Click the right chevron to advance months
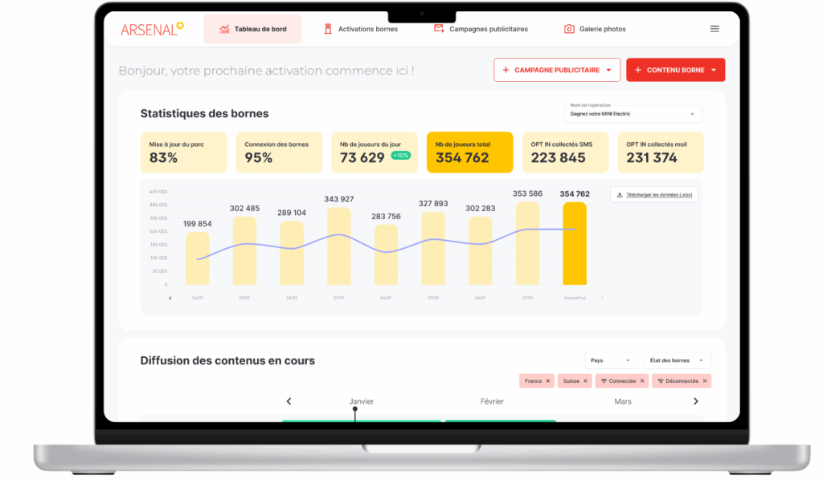823x484 pixels. (696, 401)
